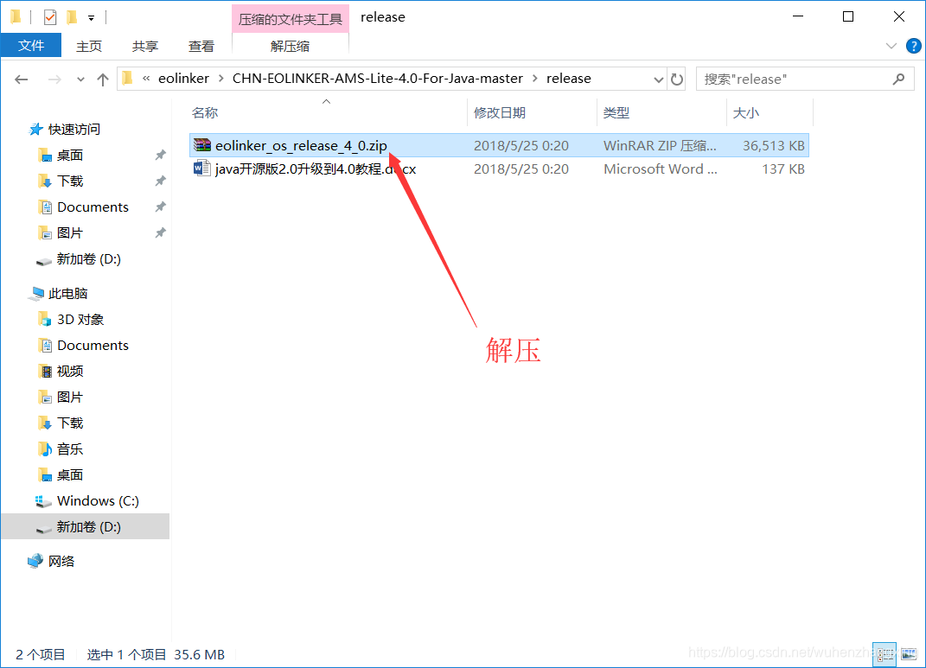926x668 pixels.
Task: Navigate up to the parent folder
Action: pos(104,79)
